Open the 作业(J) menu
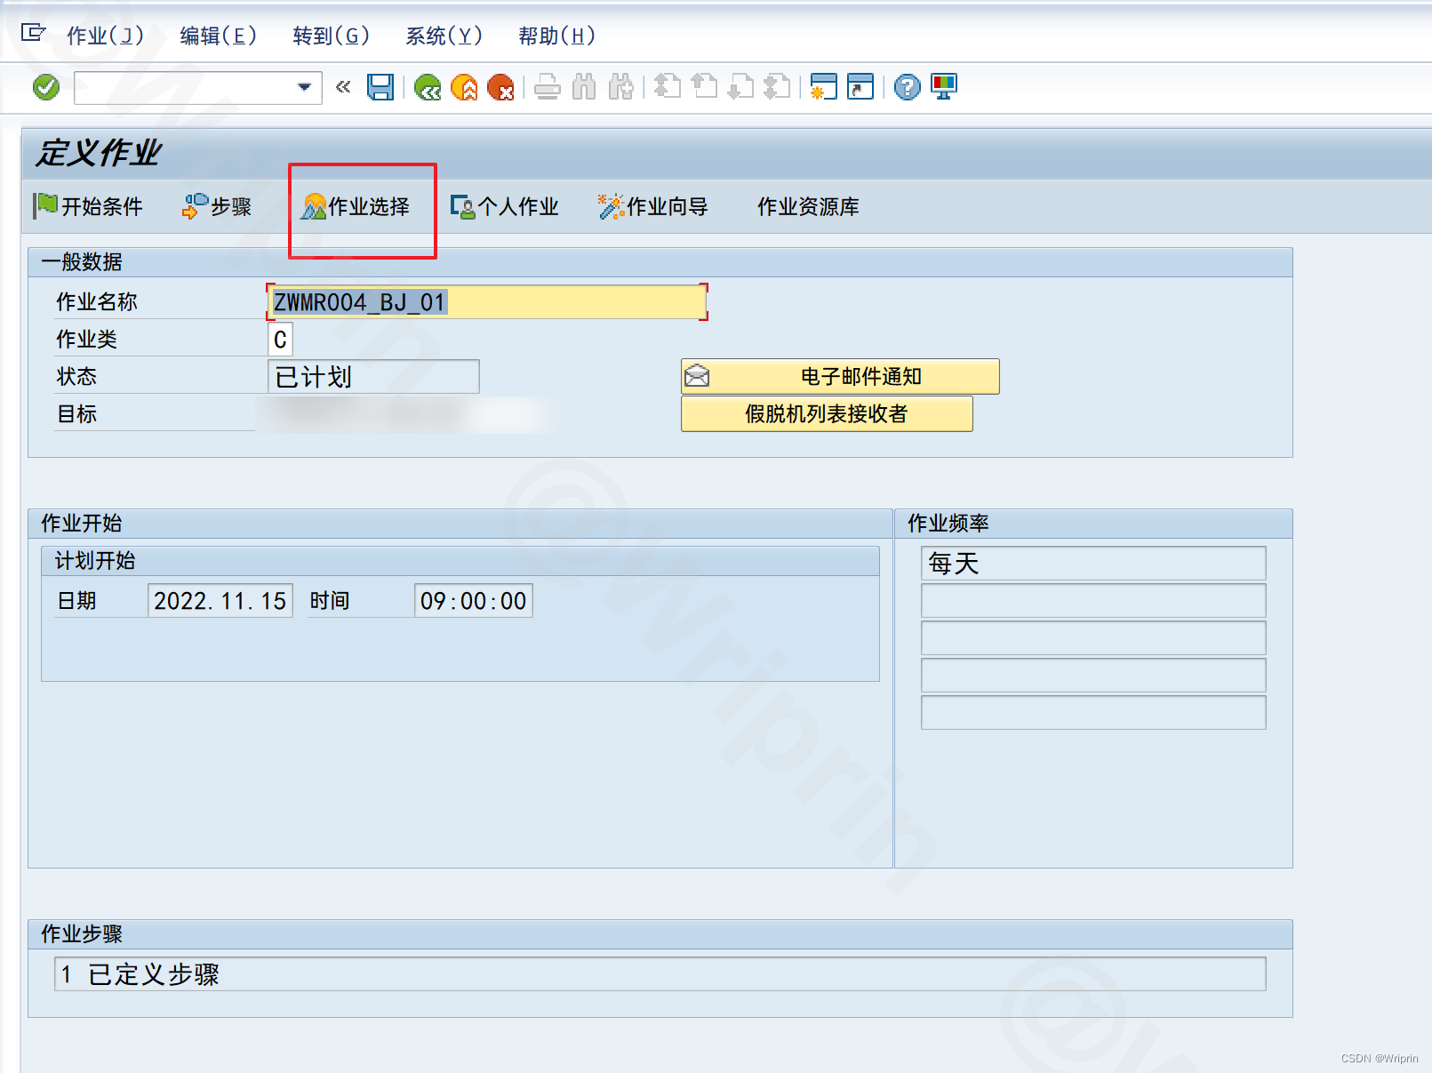This screenshot has width=1432, height=1073. [x=105, y=36]
